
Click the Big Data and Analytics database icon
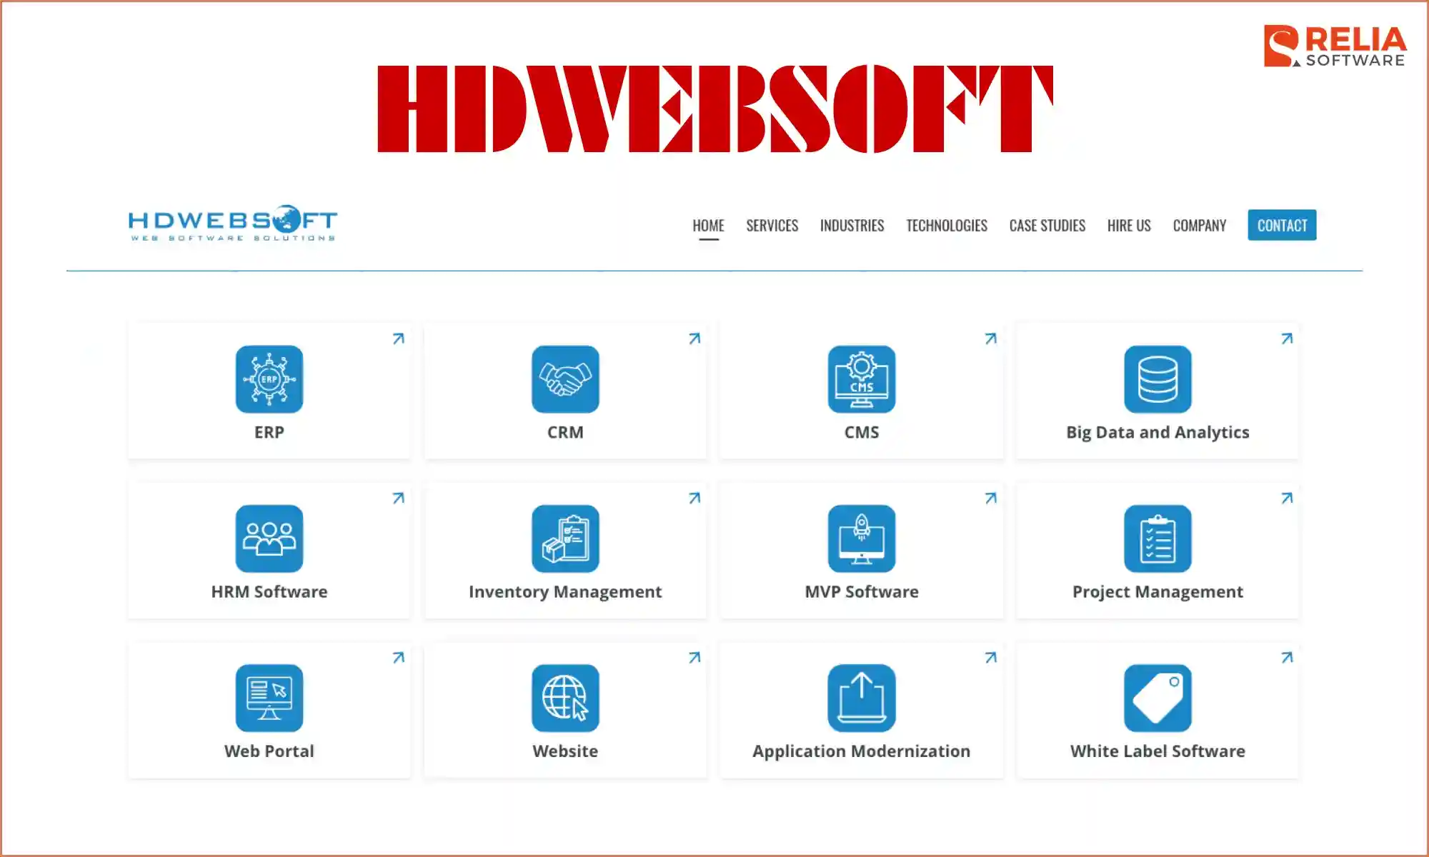point(1157,379)
